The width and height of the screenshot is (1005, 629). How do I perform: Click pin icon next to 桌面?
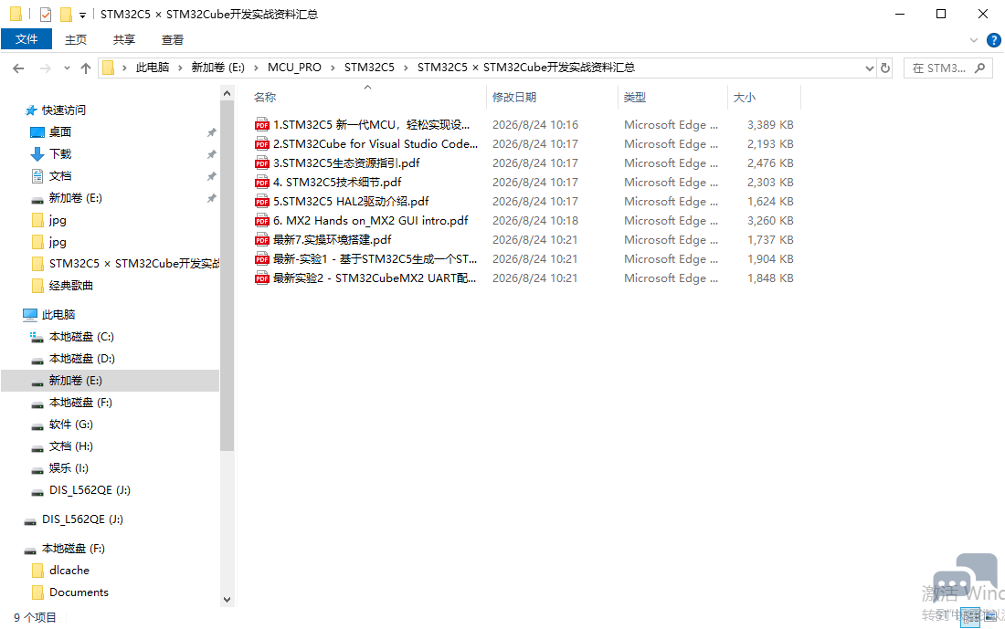pyautogui.click(x=211, y=132)
